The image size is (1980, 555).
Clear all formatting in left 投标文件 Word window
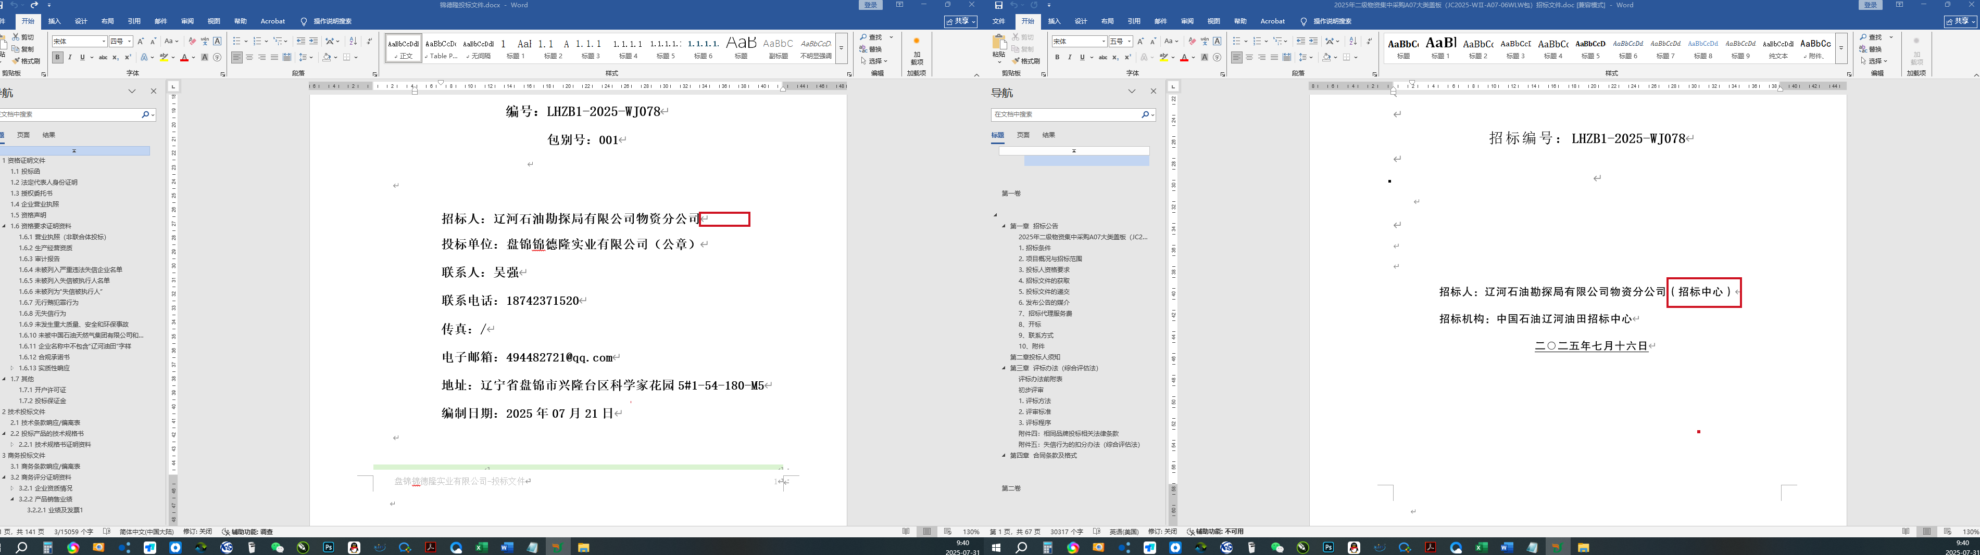(x=192, y=42)
